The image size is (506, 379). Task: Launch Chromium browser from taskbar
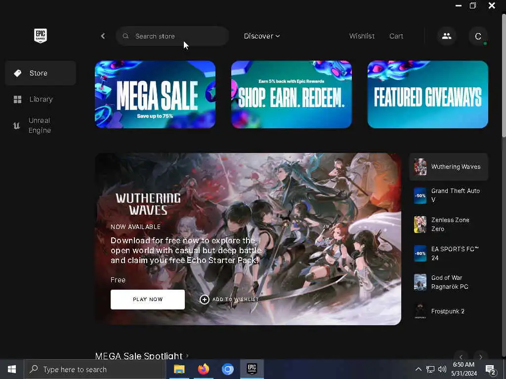tap(227, 369)
